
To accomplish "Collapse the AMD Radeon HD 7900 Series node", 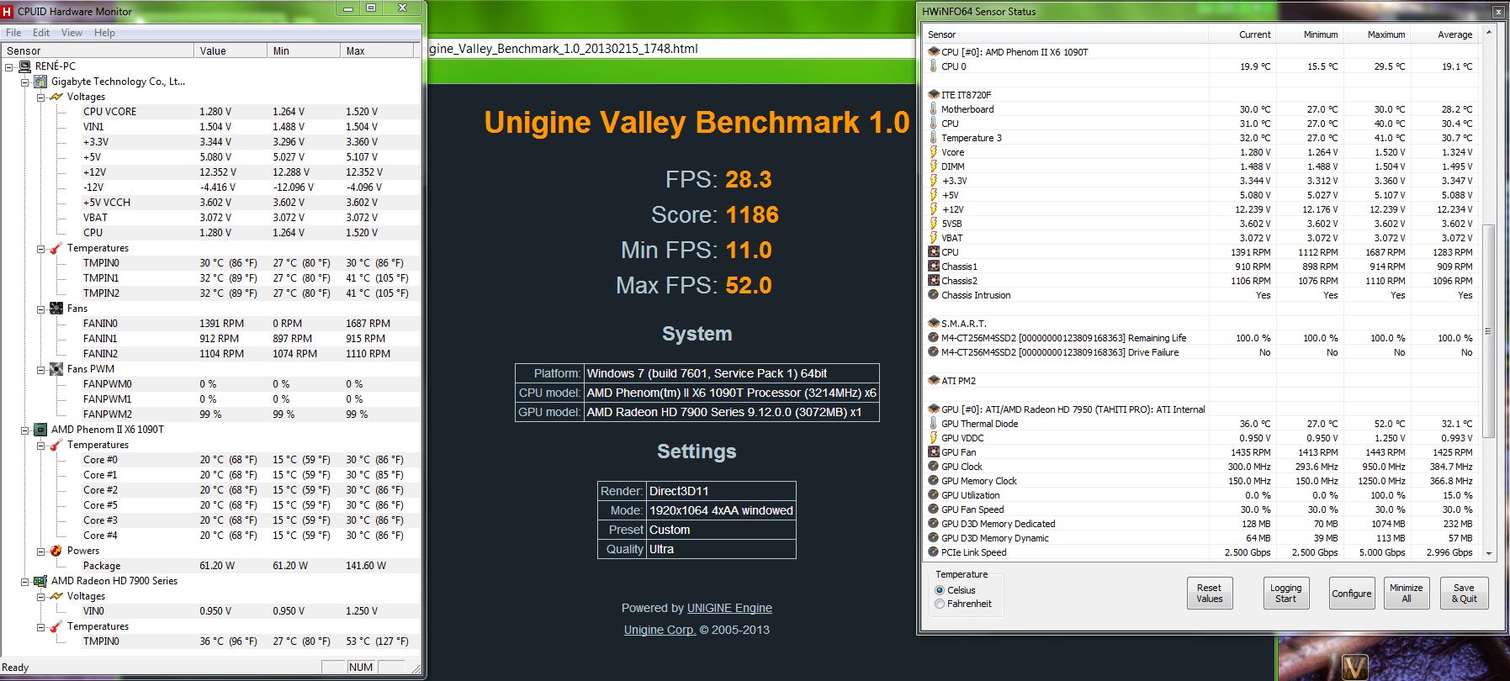I will pyautogui.click(x=24, y=581).
